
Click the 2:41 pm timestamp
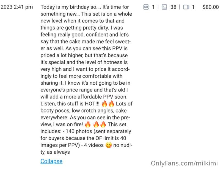23,7
